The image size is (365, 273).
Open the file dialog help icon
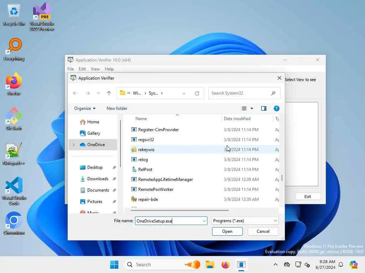click(x=276, y=108)
